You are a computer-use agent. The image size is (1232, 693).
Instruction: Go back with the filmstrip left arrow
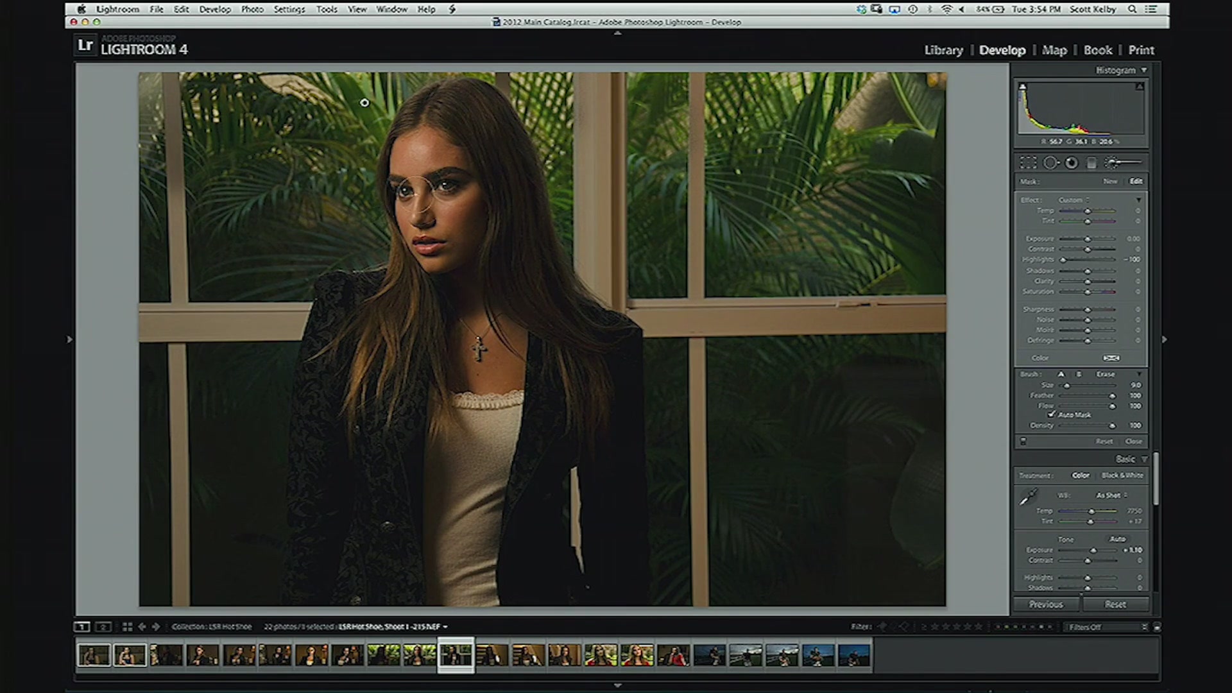coord(142,627)
